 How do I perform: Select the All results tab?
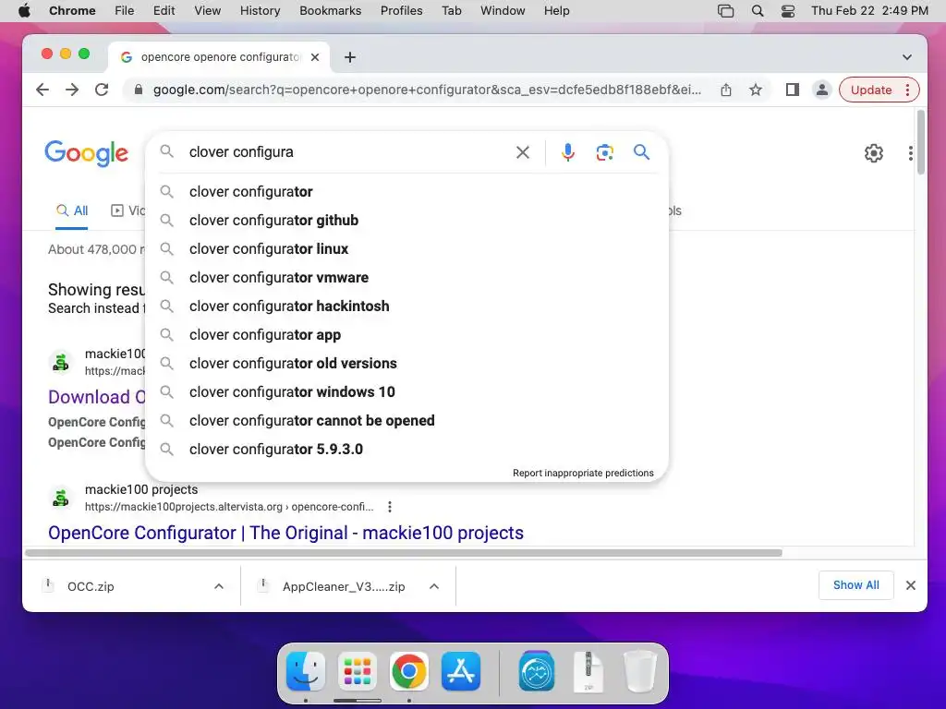72,211
